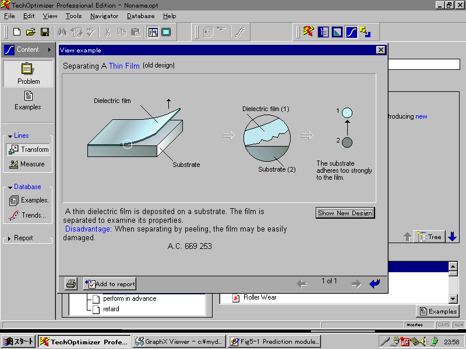The width and height of the screenshot is (466, 349).
Task: Close the View example dialog
Action: (381, 50)
